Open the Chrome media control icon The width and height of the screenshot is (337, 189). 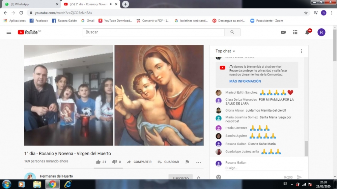pos(315,13)
